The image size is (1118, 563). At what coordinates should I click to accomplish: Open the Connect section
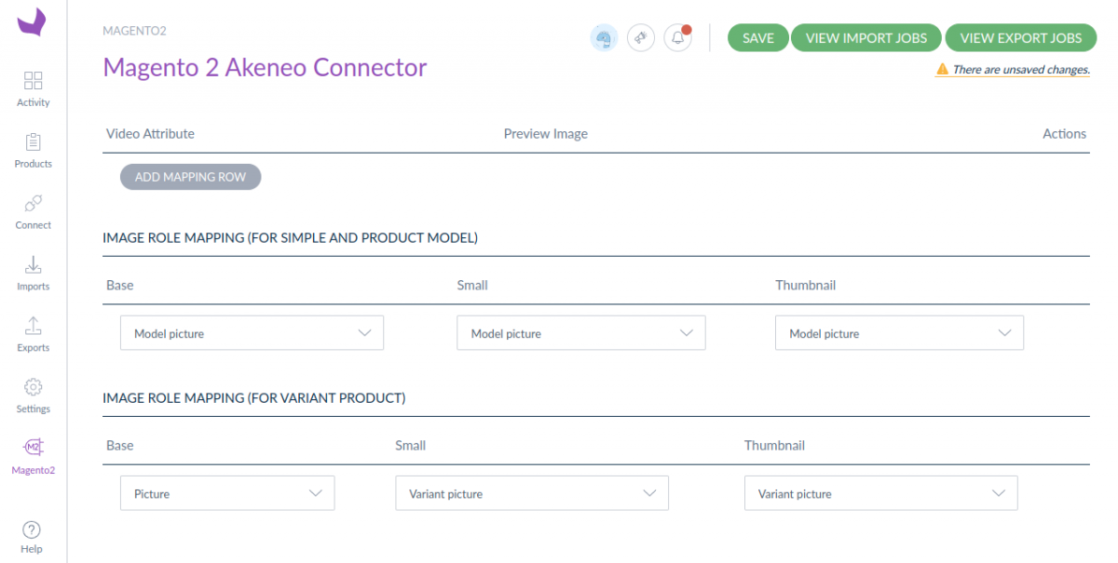(33, 210)
